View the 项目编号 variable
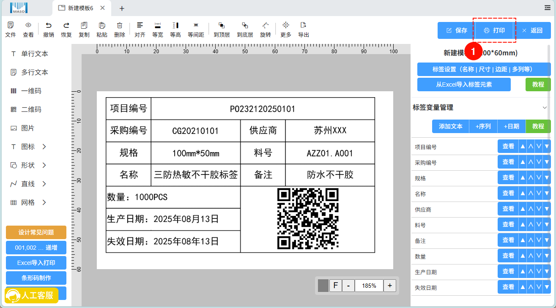This screenshot has height=308, width=556. 508,146
